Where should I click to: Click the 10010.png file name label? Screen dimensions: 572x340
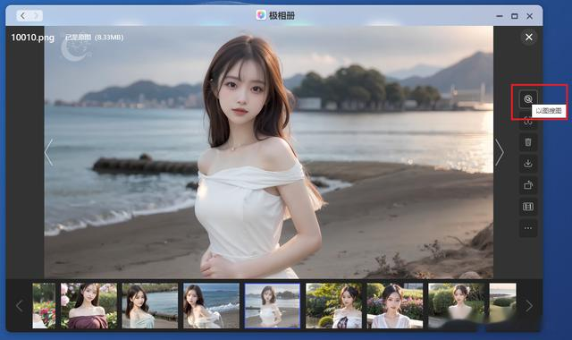click(x=32, y=38)
